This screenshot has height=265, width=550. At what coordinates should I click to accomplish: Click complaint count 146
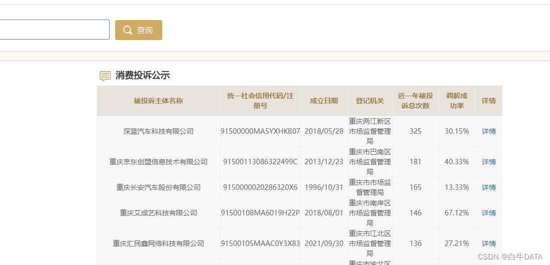(x=415, y=213)
